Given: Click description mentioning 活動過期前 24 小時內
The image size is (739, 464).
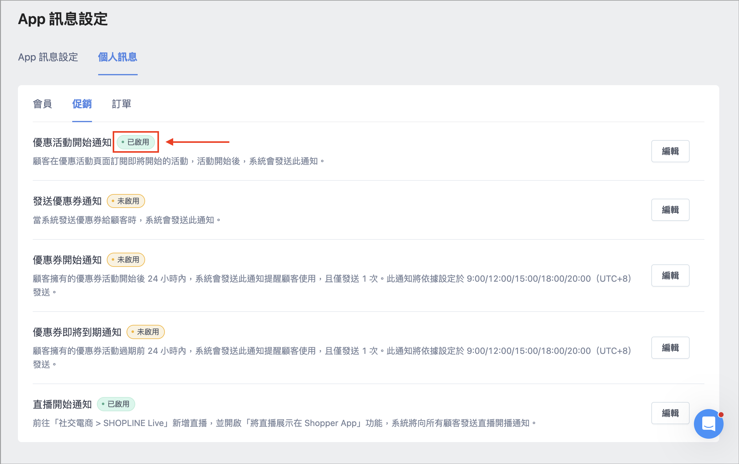Looking at the screenshot, I should [332, 358].
